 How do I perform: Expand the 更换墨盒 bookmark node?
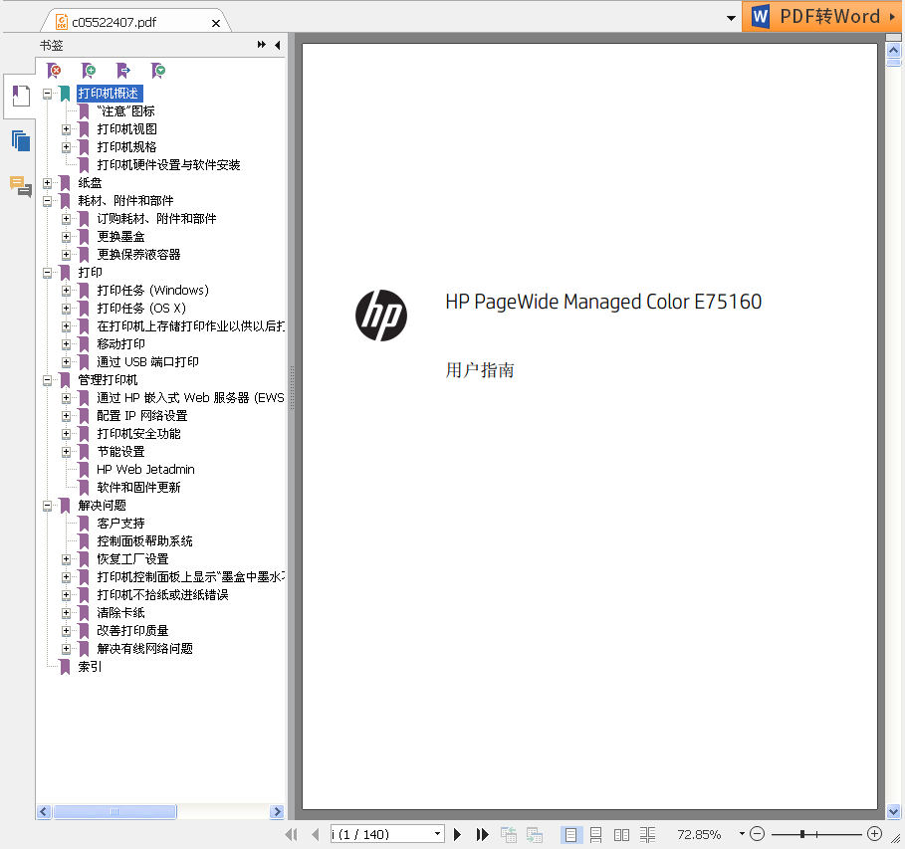[67, 237]
